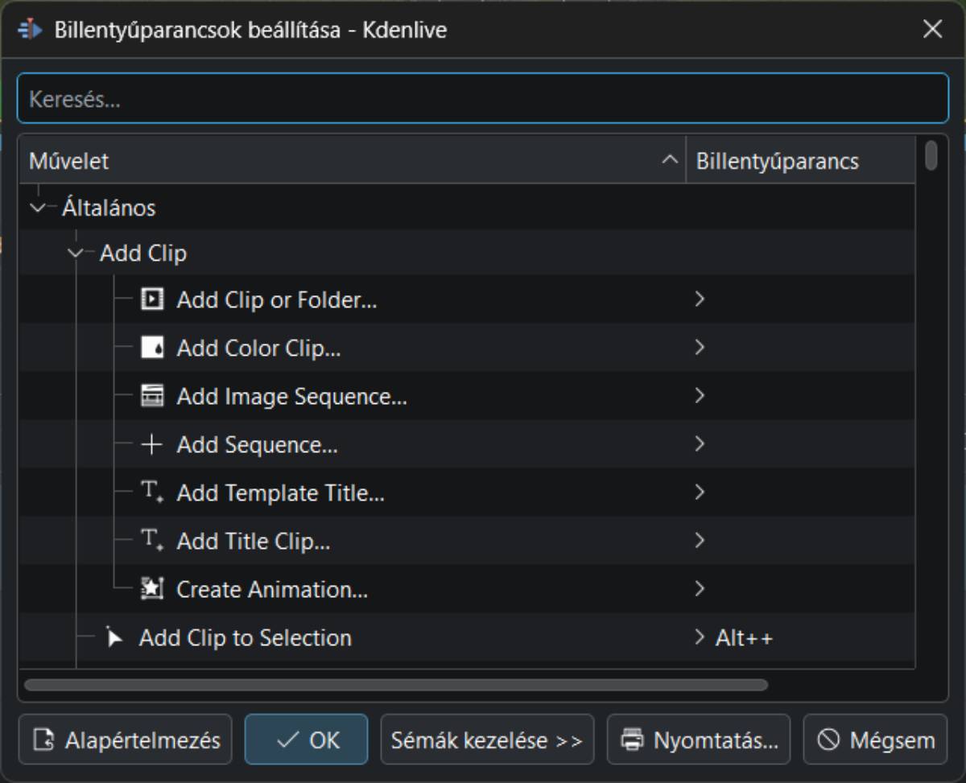Expand shortcut arrow for Add Title Clip
966x783 pixels.
point(699,541)
